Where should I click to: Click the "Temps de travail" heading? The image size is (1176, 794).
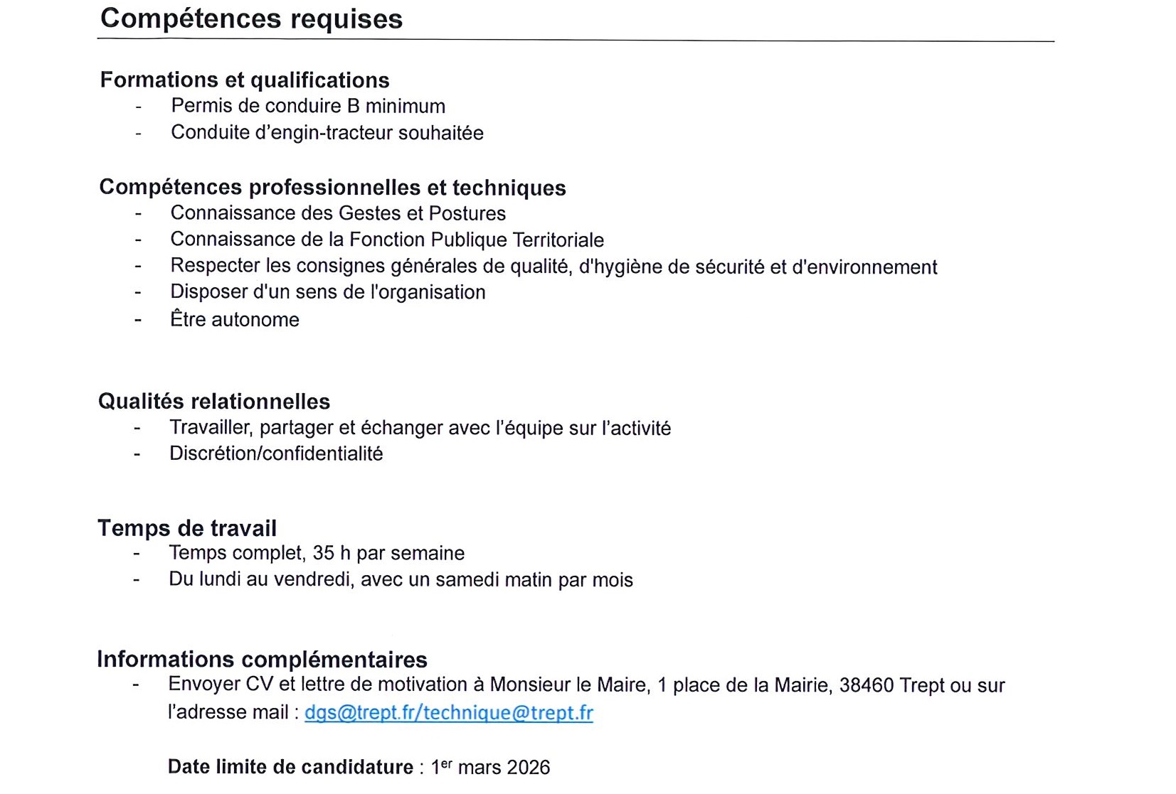pyautogui.click(x=187, y=528)
